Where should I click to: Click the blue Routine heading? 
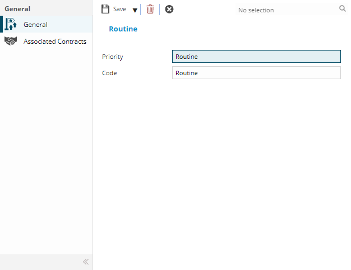[123, 29]
